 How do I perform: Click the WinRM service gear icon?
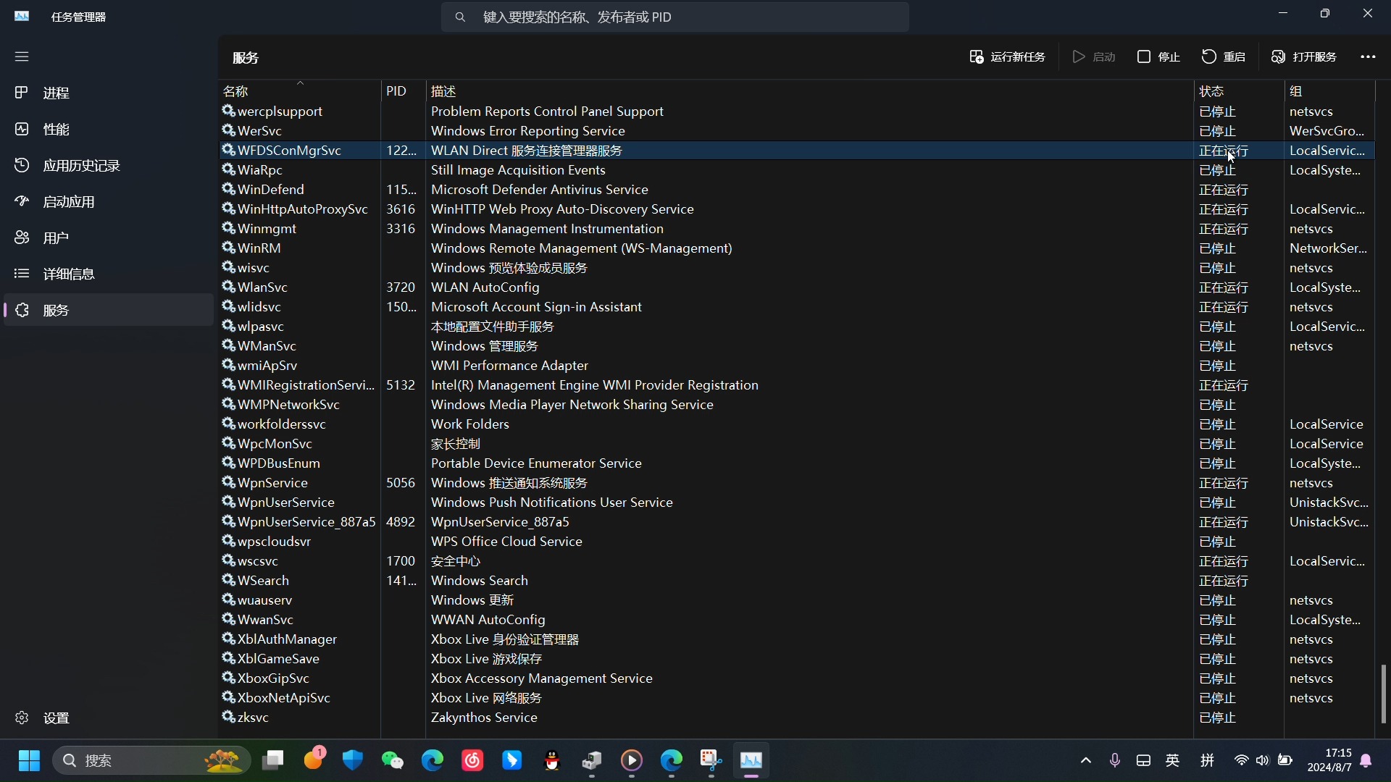(229, 248)
